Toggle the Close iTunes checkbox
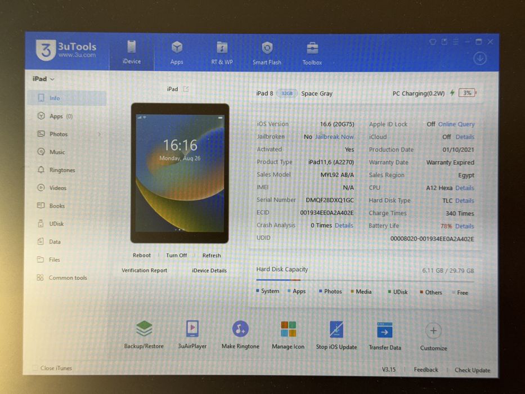 tap(35, 368)
